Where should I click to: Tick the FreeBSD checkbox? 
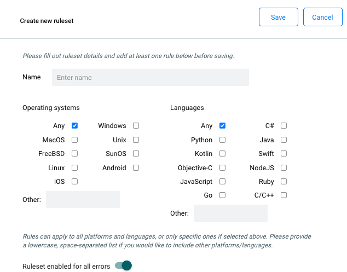75,154
